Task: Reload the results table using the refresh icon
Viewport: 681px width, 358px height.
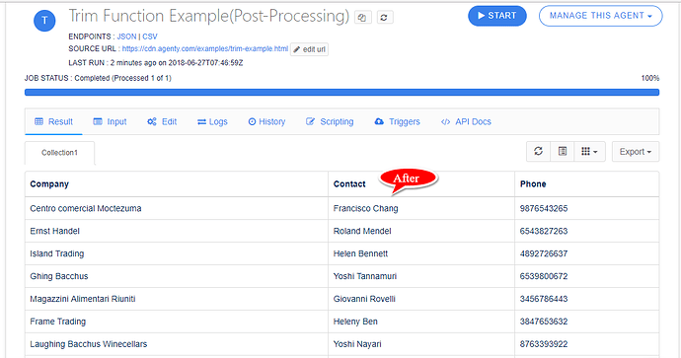Action: [538, 152]
